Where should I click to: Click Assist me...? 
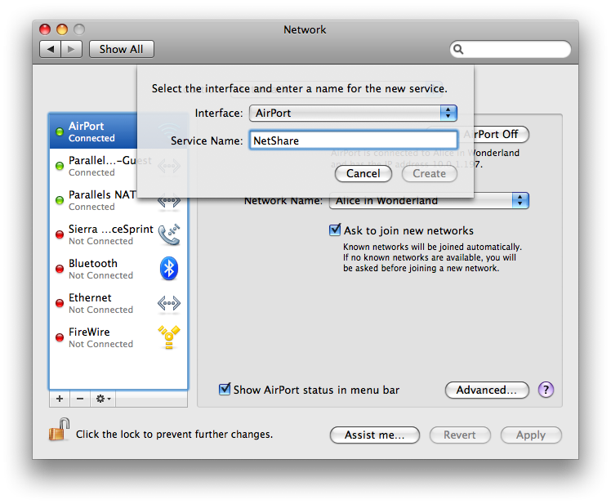tap(374, 435)
